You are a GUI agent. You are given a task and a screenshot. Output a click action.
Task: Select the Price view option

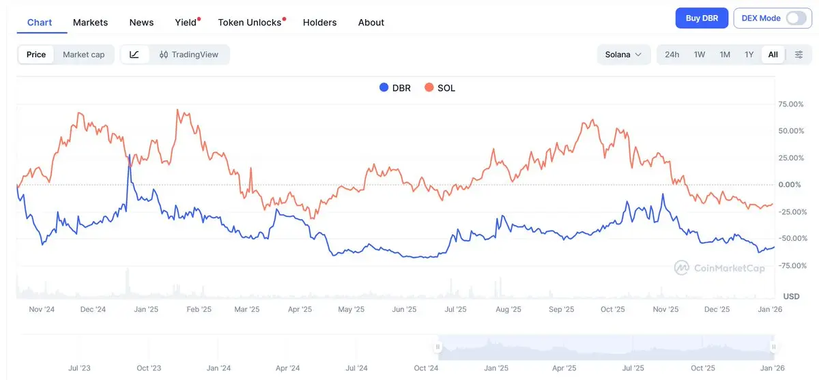[x=36, y=55]
